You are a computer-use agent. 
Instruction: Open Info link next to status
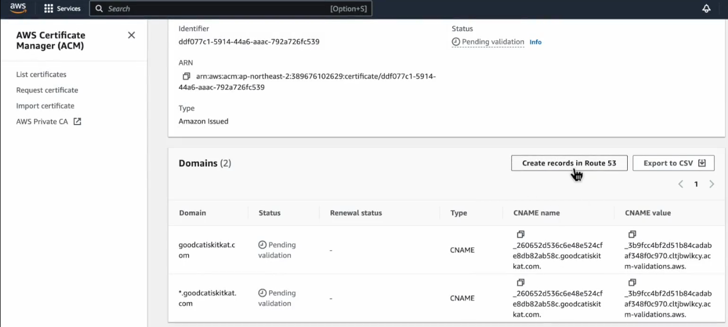(x=536, y=42)
